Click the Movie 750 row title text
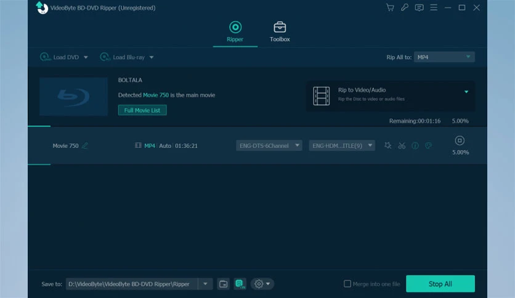The image size is (515, 298). coord(66,146)
